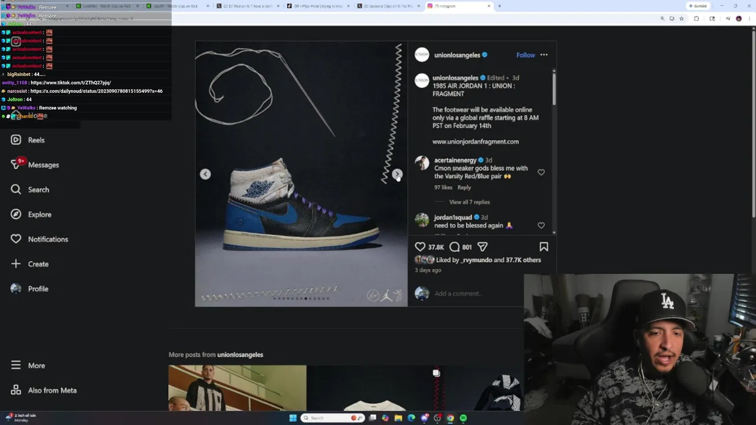Open acertainenergy's profile name
Image resolution: width=756 pixels, height=425 pixels.
455,160
